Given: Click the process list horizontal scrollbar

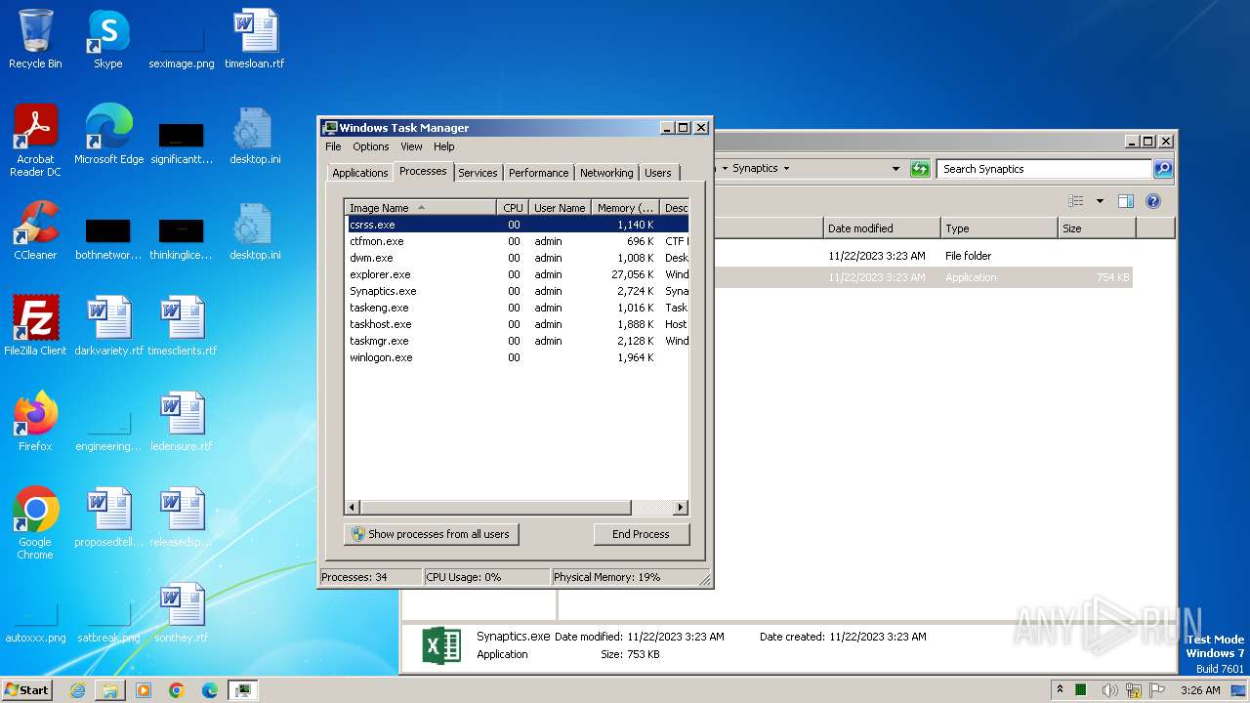Looking at the screenshot, I should tap(495, 508).
